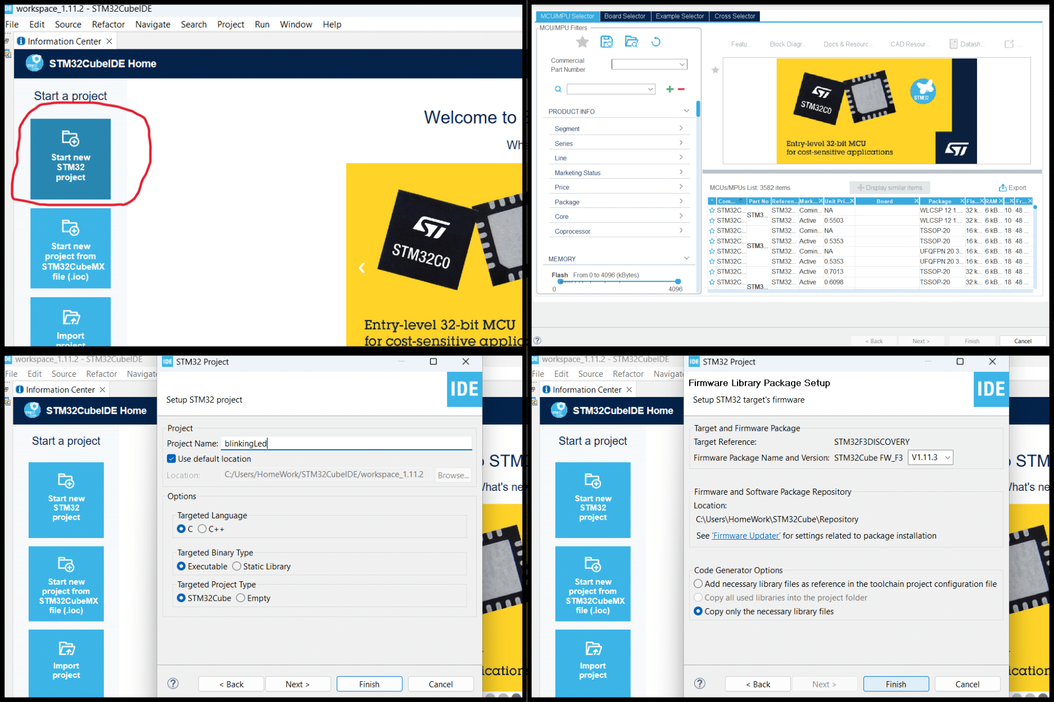
Task: Click the grey favorite star beside the STM32C0 image
Action: pyautogui.click(x=715, y=70)
